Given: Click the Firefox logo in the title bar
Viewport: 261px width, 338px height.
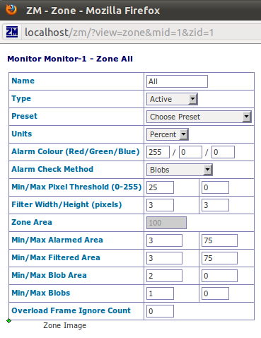Looking at the screenshot, I should click(11, 10).
